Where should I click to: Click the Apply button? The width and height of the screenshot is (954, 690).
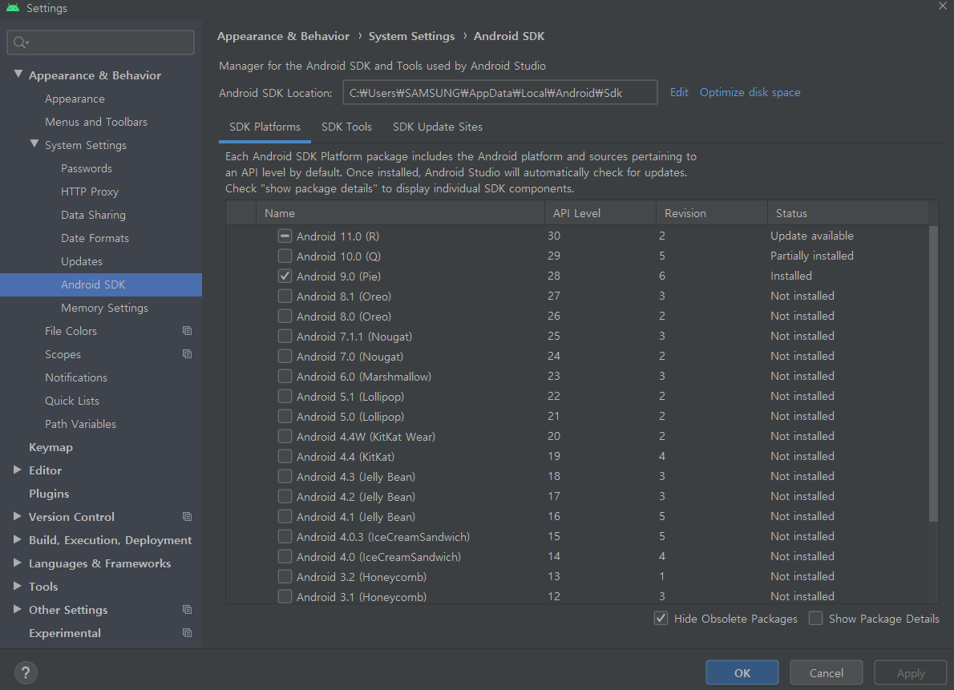click(x=910, y=672)
